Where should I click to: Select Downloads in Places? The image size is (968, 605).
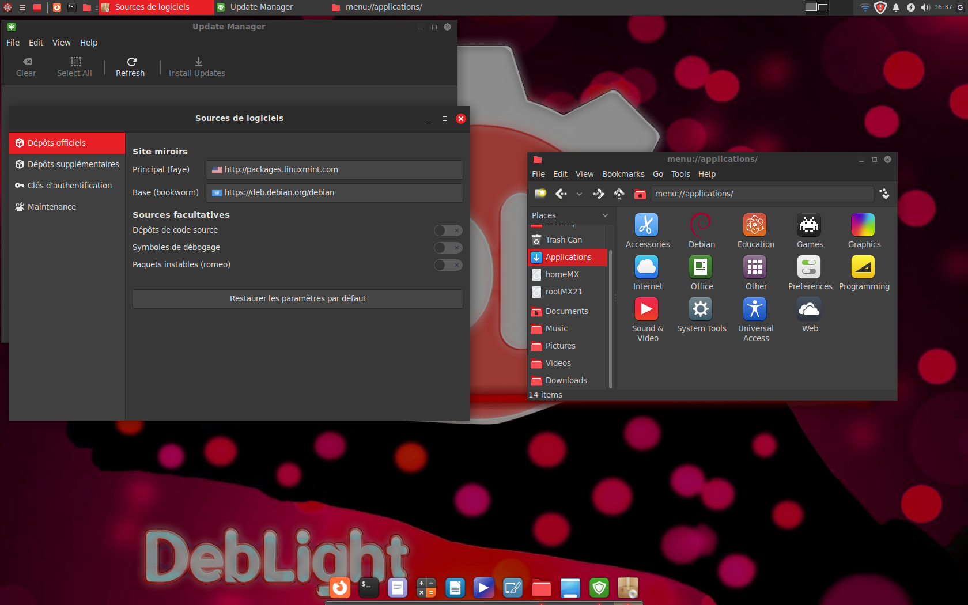pyautogui.click(x=567, y=380)
